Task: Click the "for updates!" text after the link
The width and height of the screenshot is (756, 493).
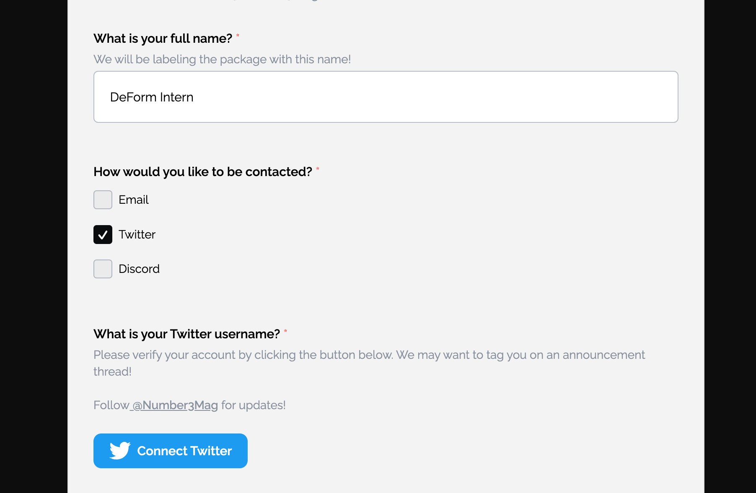Action: coord(254,405)
